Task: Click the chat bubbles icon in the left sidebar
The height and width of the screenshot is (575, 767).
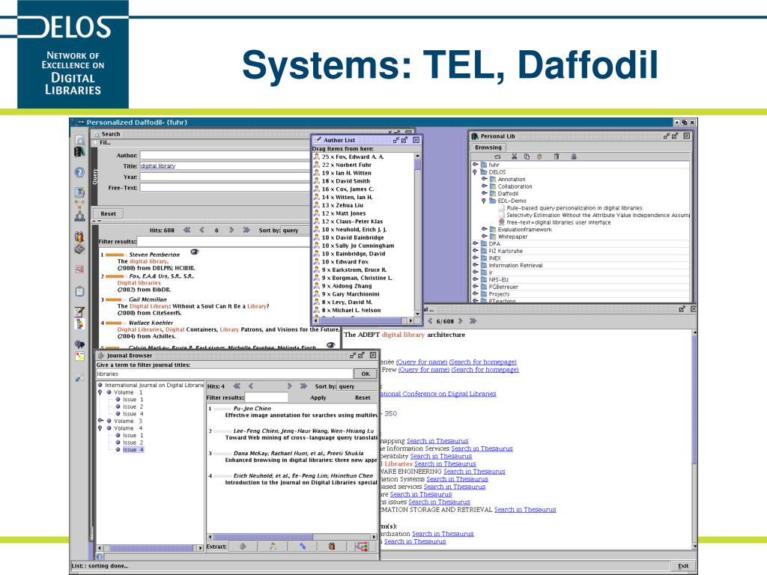Action: click(79, 344)
